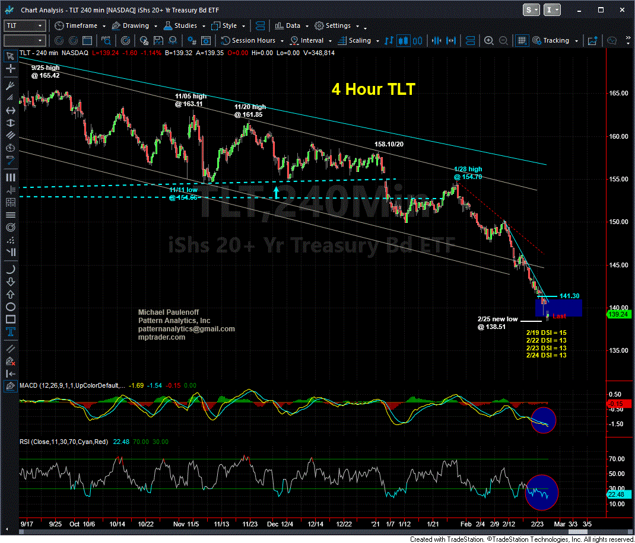The width and height of the screenshot is (635, 543).
Task: Click the mptrader.com text on chart
Action: click(x=161, y=337)
